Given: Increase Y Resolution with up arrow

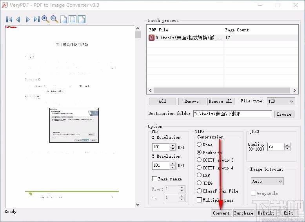Looking at the screenshot, I should tap(172, 164).
